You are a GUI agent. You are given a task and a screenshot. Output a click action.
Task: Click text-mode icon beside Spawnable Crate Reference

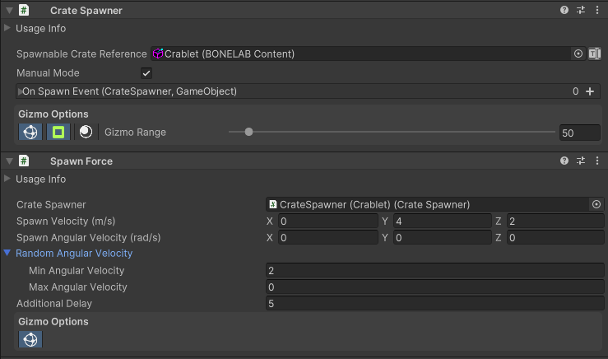coord(595,54)
